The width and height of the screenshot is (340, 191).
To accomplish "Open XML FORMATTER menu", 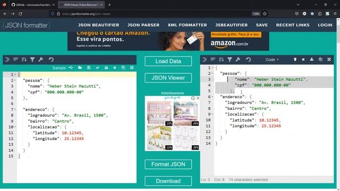I will [187, 25].
